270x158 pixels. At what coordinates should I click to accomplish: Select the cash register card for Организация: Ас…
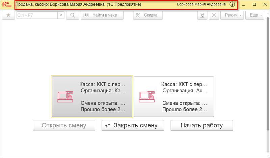(x=174, y=97)
